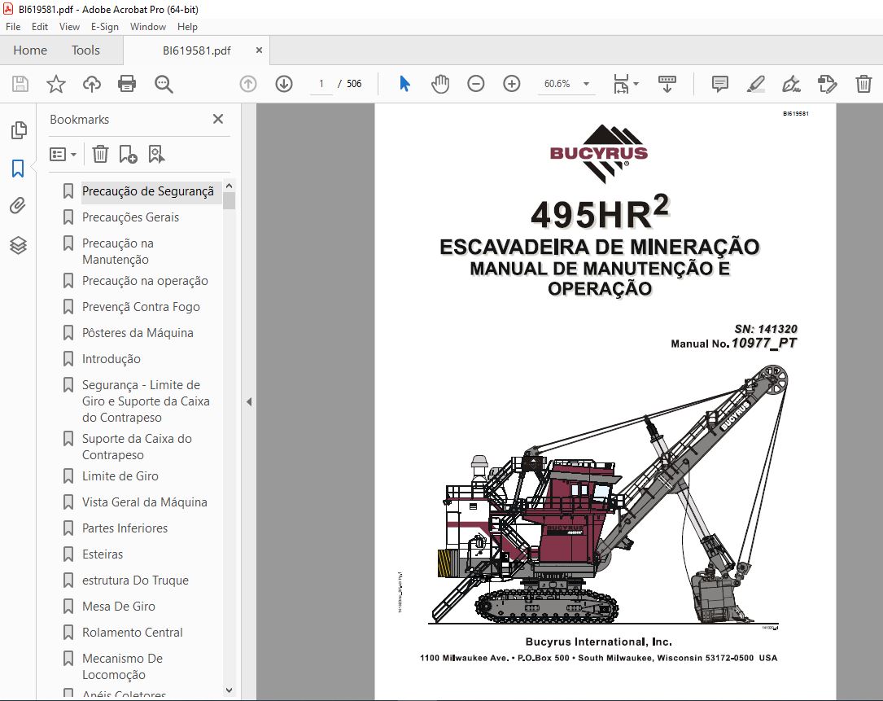
Task: Select the BI619581.pdf document tab
Action: pos(196,50)
